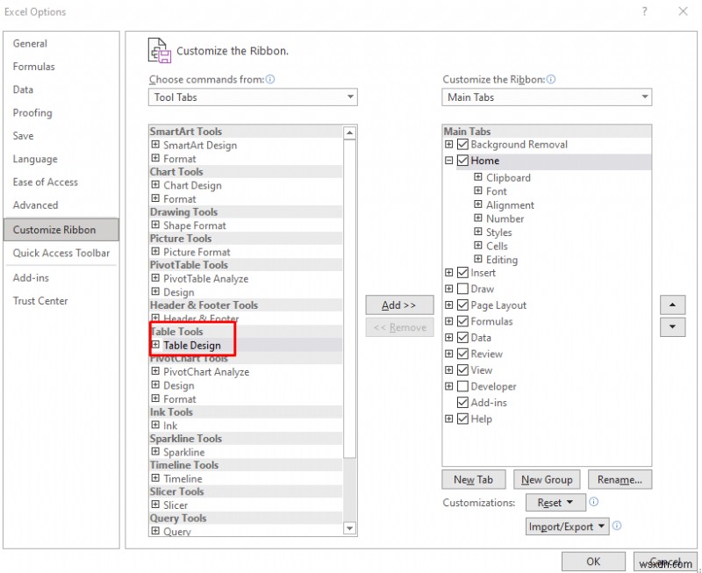Select Customize Ribbon in sidebar
Screen dimensions: 702x573
(61, 230)
